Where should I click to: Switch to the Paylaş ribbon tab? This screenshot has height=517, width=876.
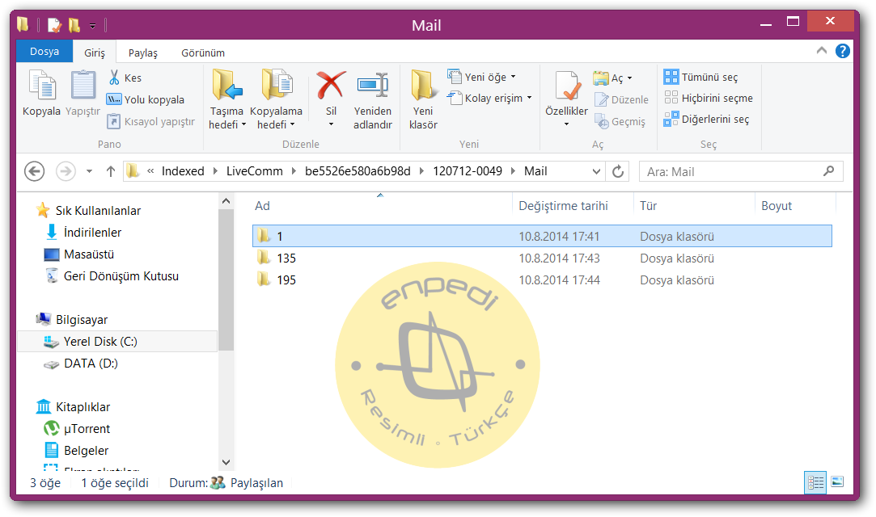(x=143, y=53)
